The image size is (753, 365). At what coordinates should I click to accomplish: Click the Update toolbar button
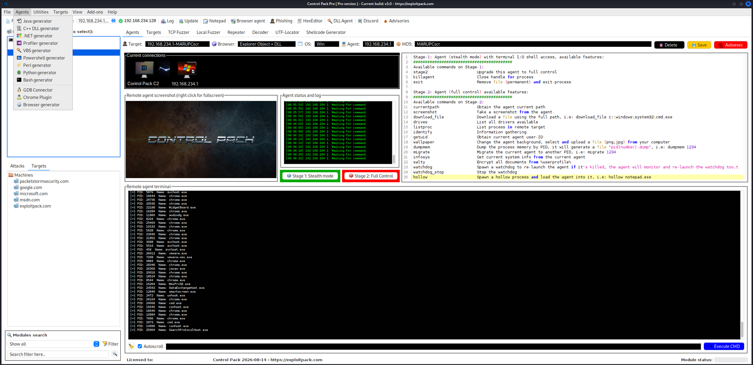(x=188, y=21)
